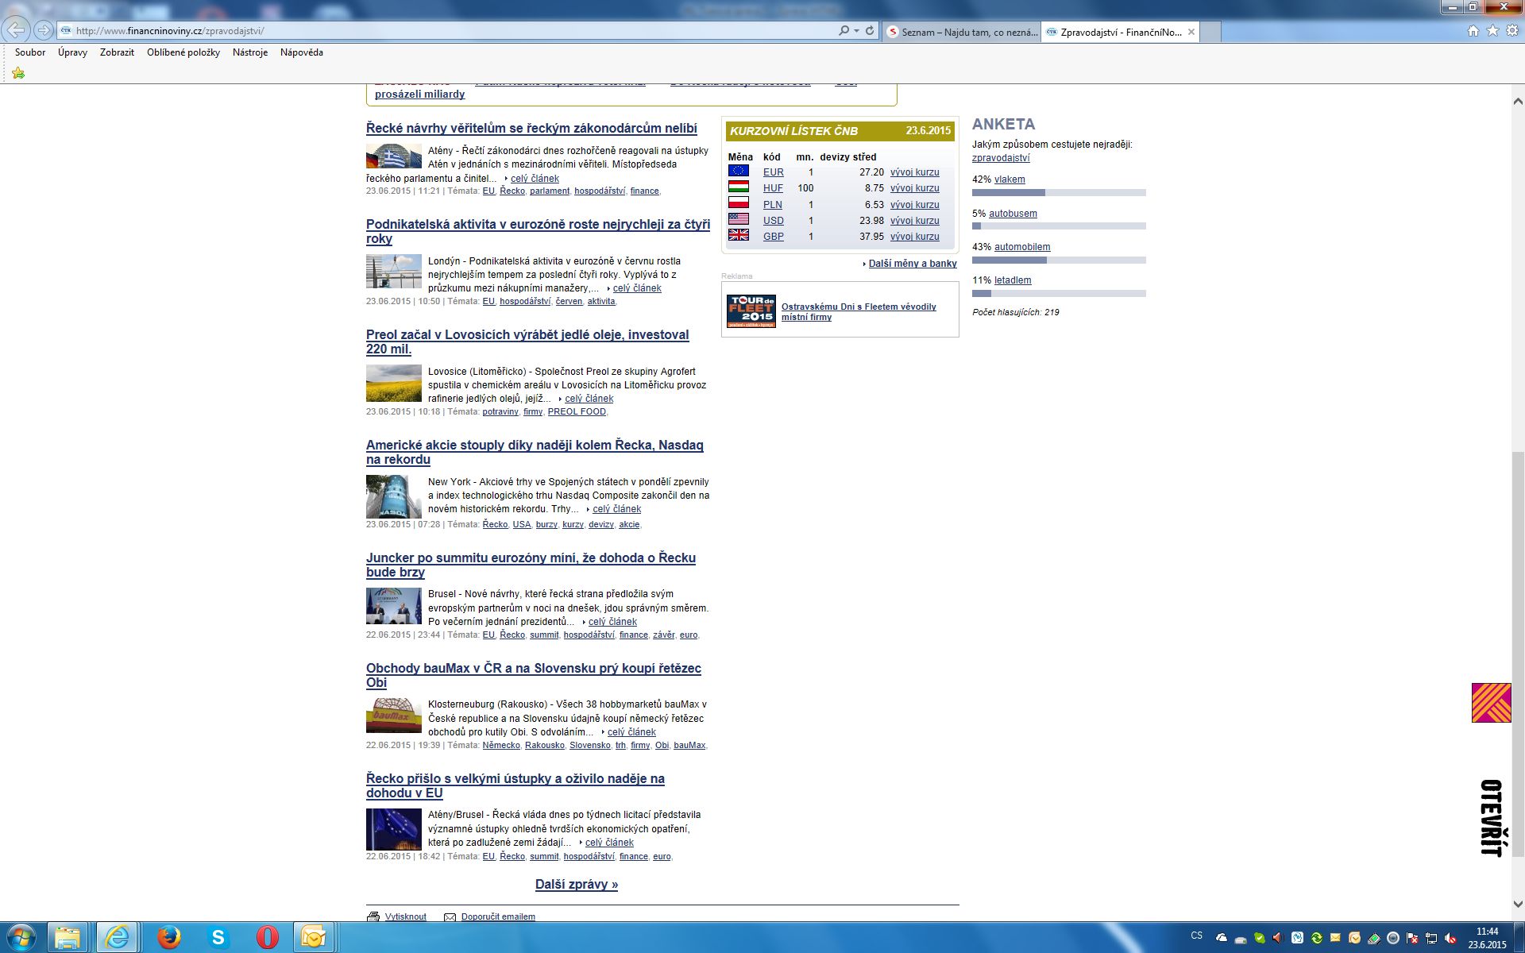Image resolution: width=1525 pixels, height=953 pixels.
Task: Open Windows Explorer from the taskbar
Action: tap(68, 937)
